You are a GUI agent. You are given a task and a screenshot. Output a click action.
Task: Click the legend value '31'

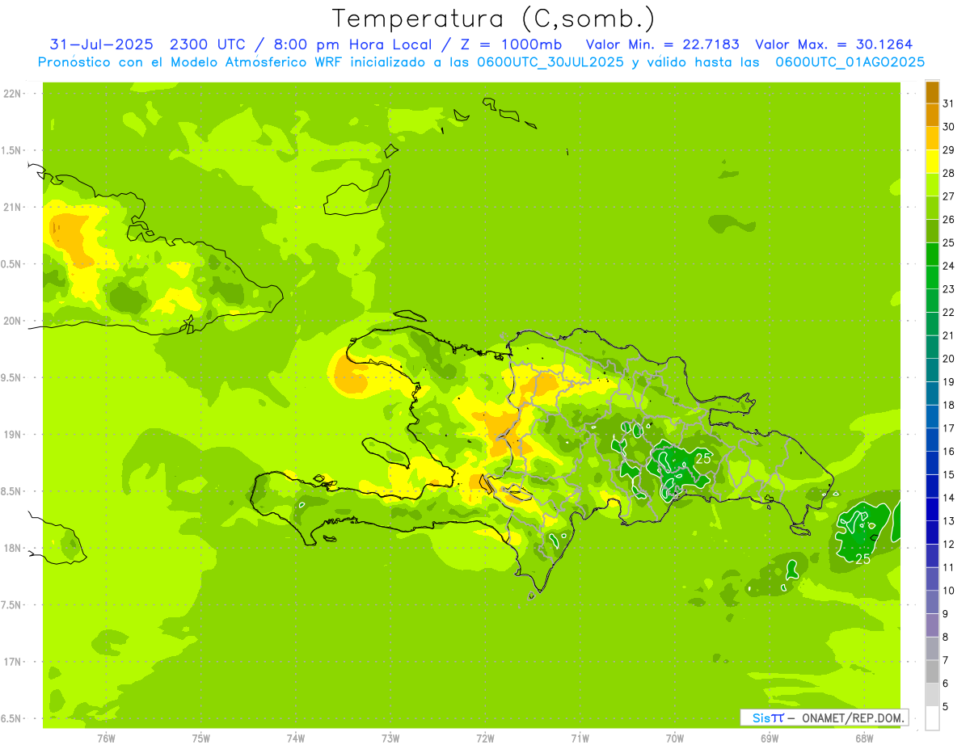[948, 103]
